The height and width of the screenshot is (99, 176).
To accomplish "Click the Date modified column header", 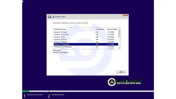I will pos(112,29).
